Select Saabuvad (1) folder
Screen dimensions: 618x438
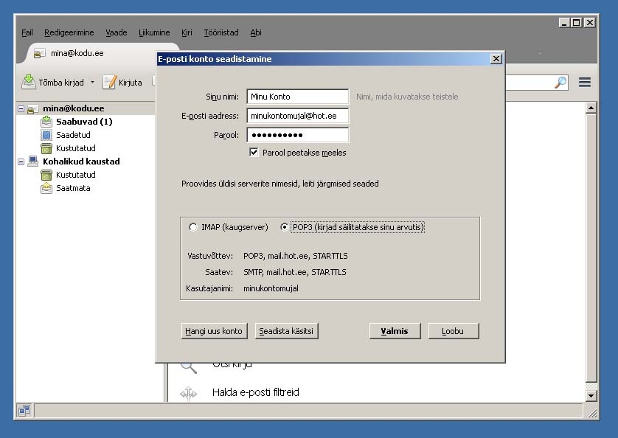tap(84, 122)
